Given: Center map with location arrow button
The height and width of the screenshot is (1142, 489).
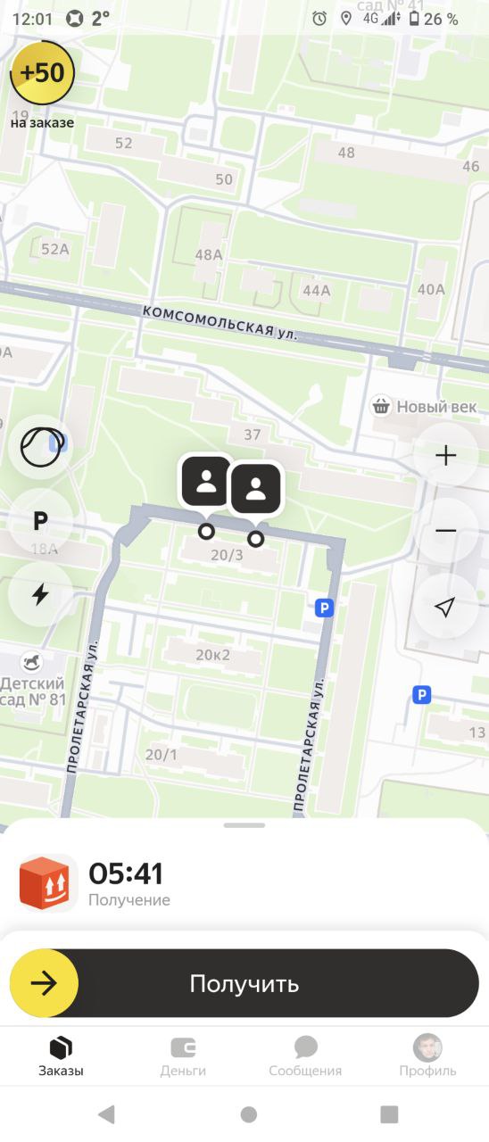Looking at the screenshot, I should [445, 607].
